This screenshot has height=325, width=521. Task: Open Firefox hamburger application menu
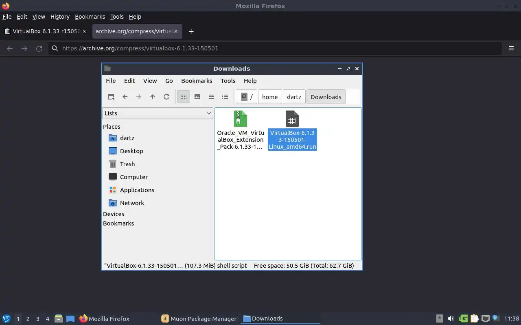(x=511, y=48)
